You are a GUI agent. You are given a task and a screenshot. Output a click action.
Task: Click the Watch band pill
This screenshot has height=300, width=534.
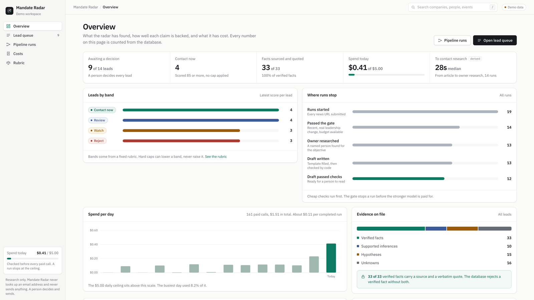(97, 131)
